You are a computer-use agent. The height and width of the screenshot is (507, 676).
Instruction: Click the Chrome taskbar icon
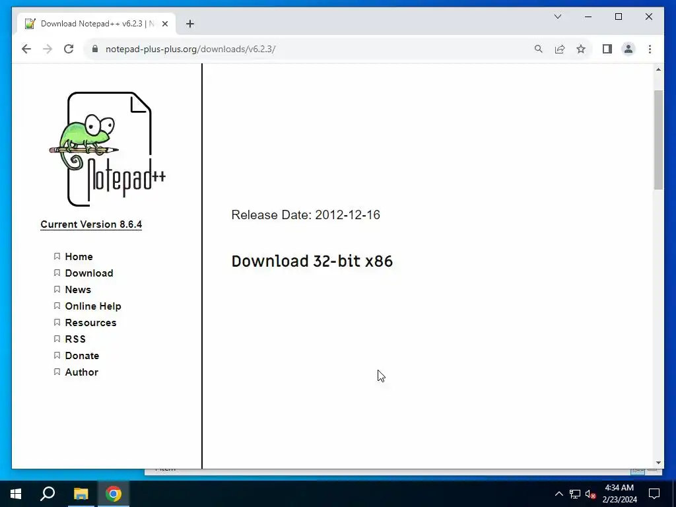[x=114, y=494]
